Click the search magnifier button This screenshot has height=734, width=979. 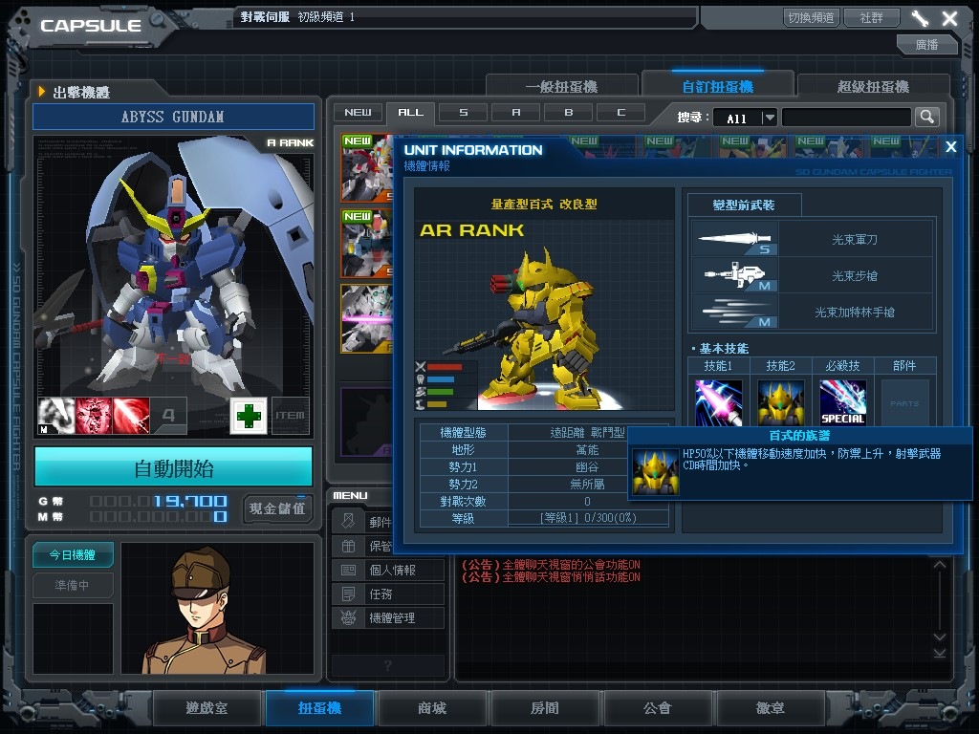point(927,117)
